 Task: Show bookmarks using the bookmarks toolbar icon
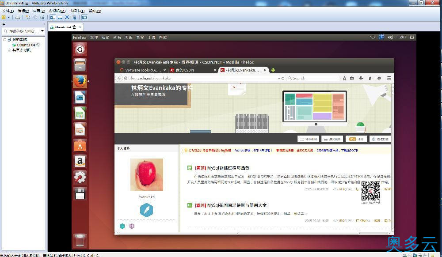click(352, 78)
